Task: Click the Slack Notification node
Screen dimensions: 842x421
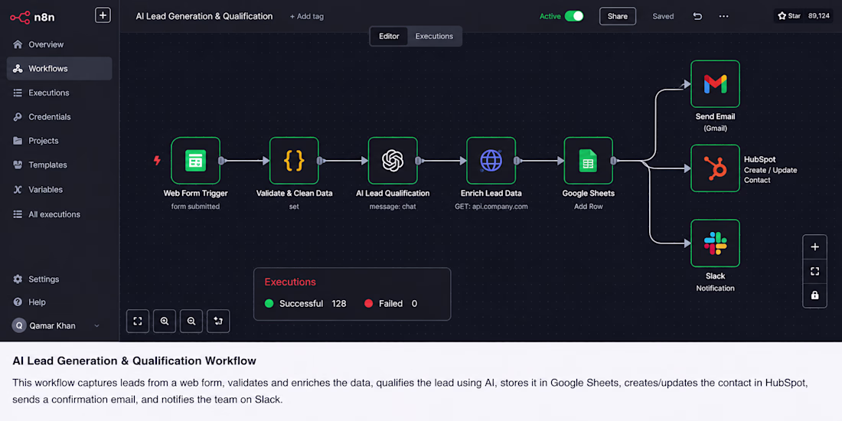Action: pos(715,243)
